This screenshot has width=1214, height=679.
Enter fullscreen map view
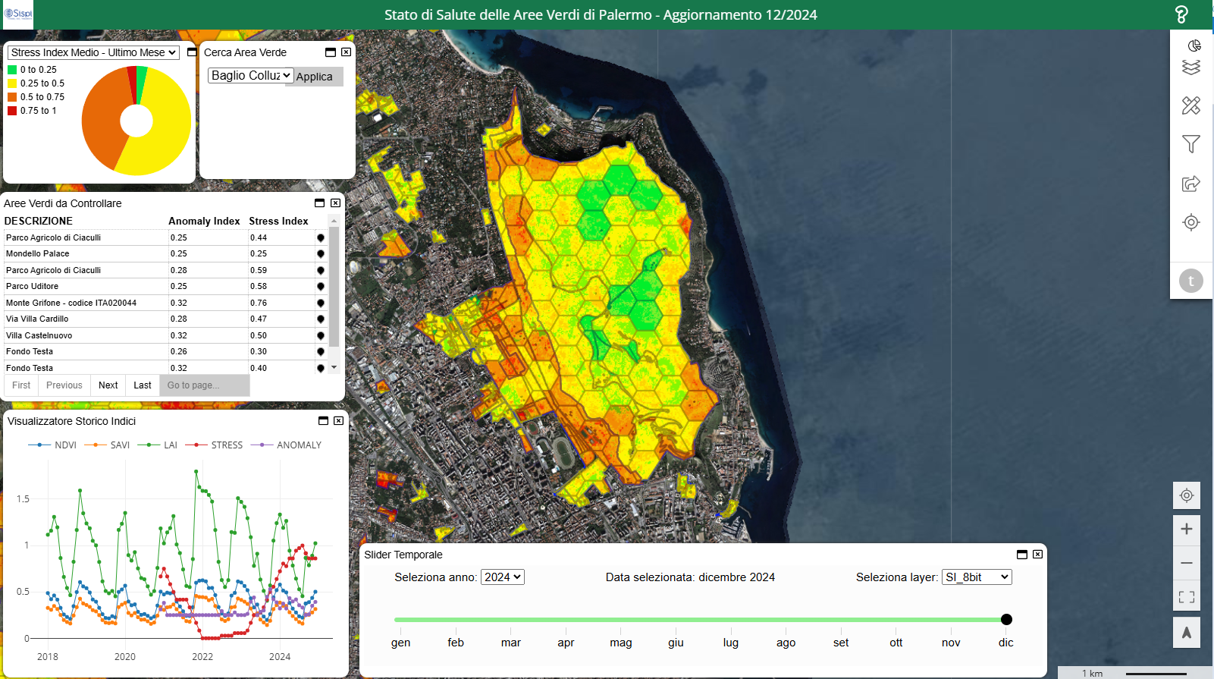tap(1187, 597)
